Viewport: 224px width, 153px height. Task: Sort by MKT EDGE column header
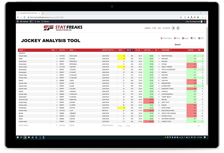point(149,50)
